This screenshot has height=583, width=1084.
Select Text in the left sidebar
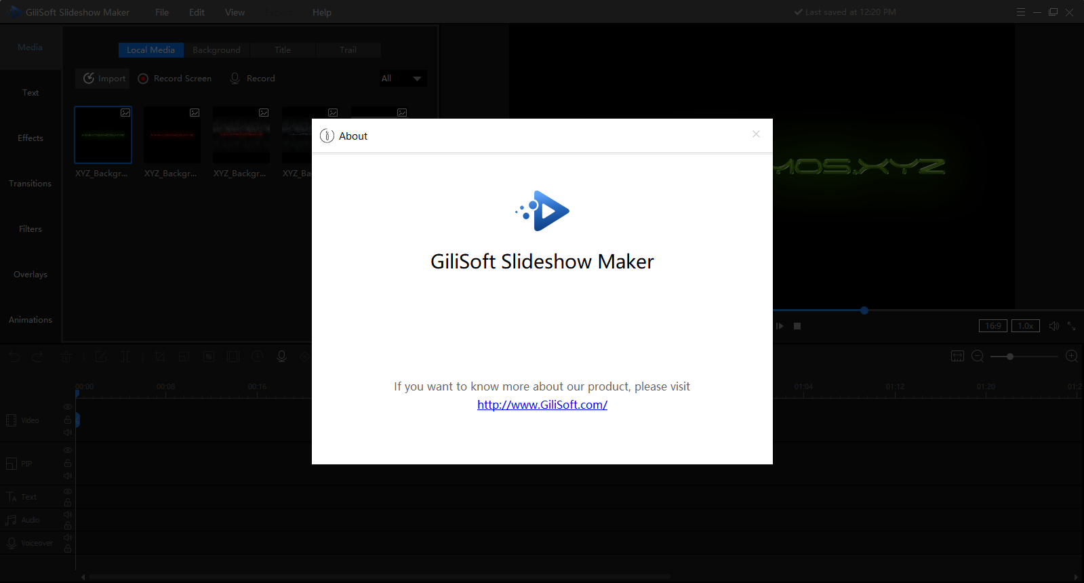31,93
